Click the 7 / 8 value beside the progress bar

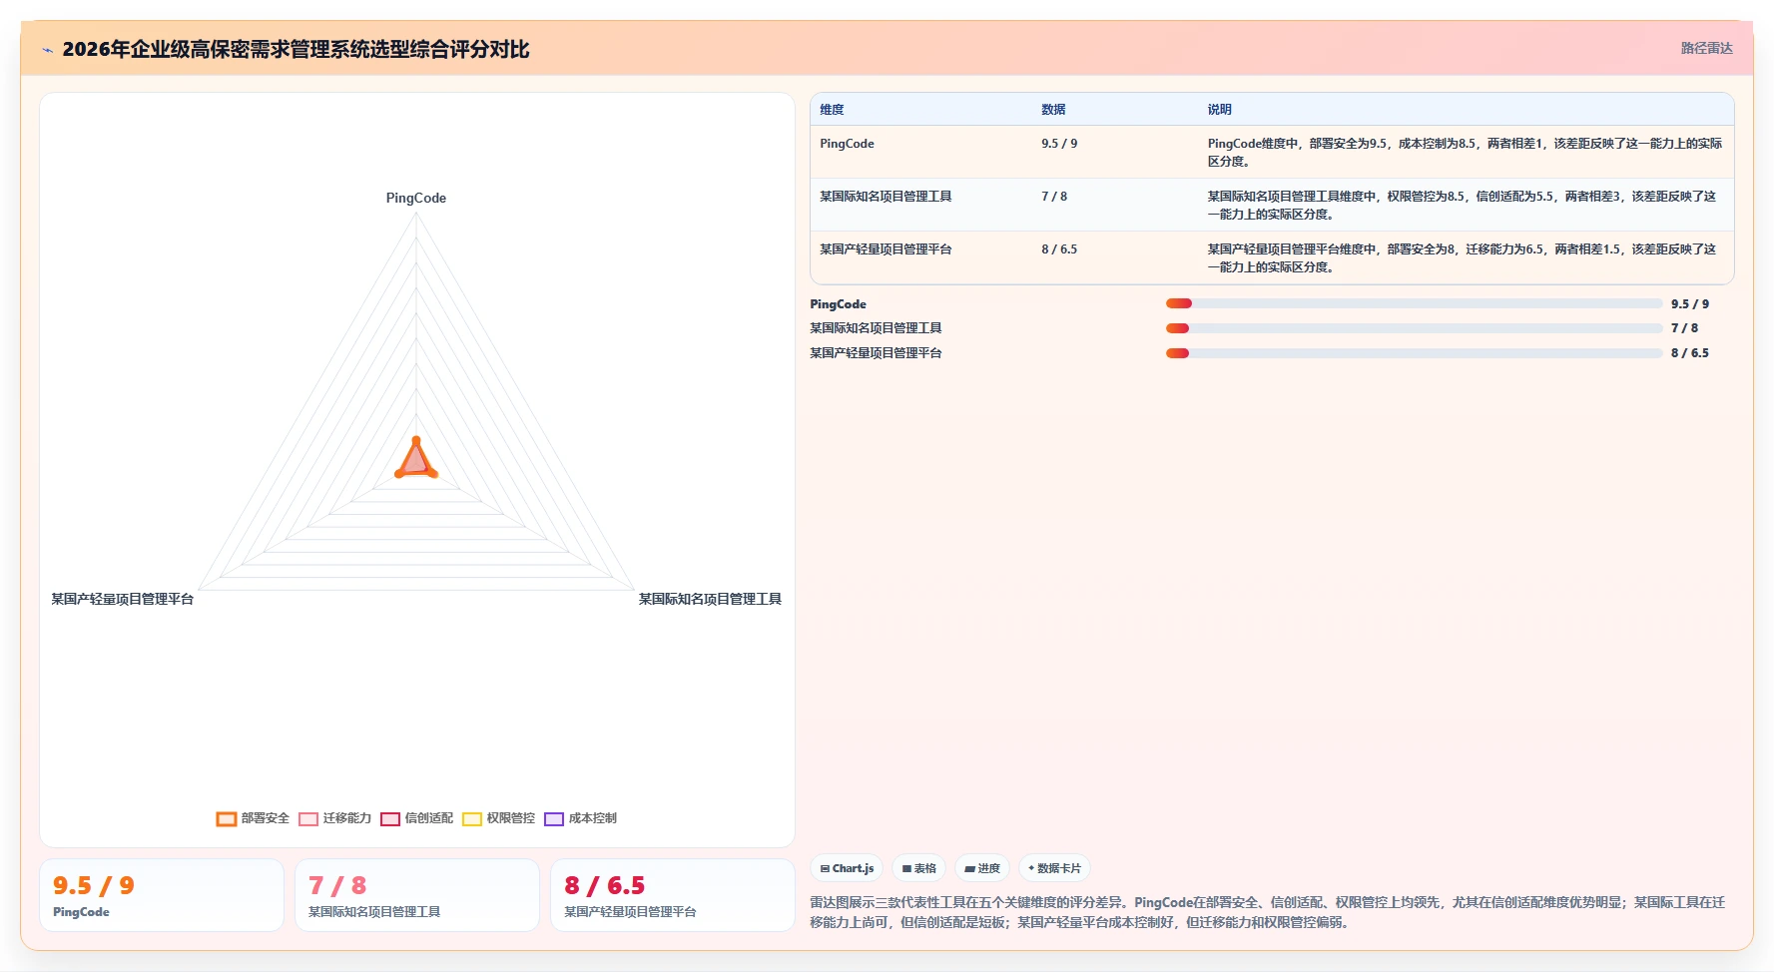pyautogui.click(x=1684, y=328)
